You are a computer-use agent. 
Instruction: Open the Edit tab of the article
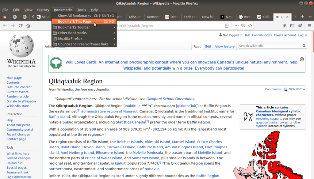[x=208, y=47]
